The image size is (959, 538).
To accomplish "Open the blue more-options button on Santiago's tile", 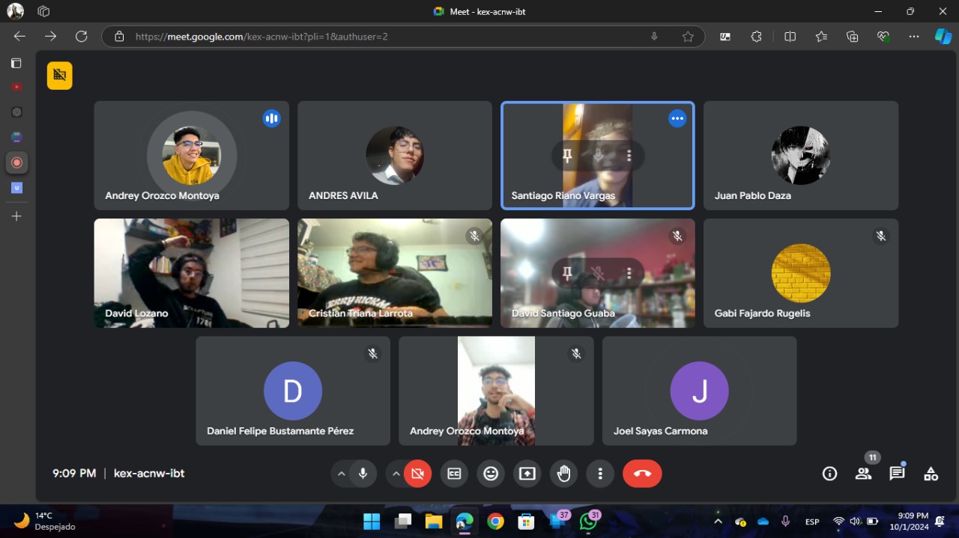I will click(x=677, y=118).
